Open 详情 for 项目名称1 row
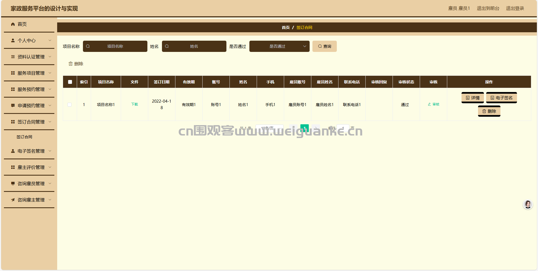This screenshot has height=271, width=538. (x=473, y=98)
